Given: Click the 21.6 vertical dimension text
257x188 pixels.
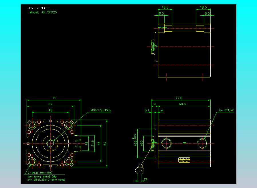Looking at the screenshot, I should tap(93, 143).
